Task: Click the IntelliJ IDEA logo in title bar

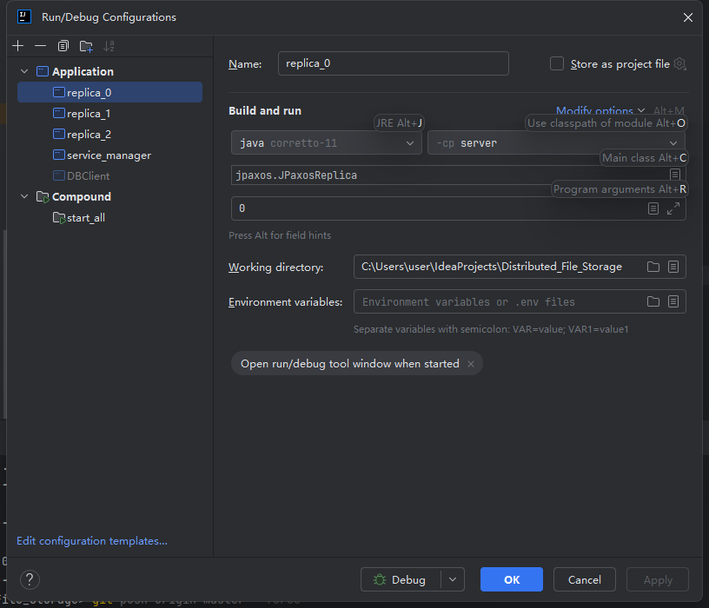Action: click(x=24, y=17)
